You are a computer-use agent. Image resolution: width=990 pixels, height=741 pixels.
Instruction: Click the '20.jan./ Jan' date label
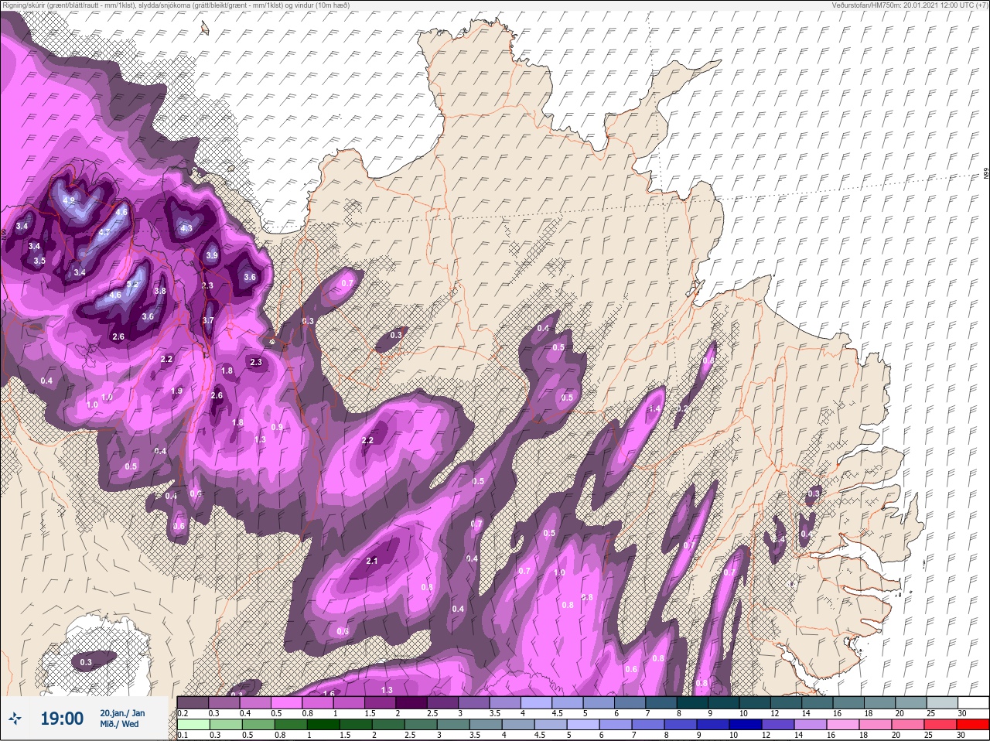(122, 713)
